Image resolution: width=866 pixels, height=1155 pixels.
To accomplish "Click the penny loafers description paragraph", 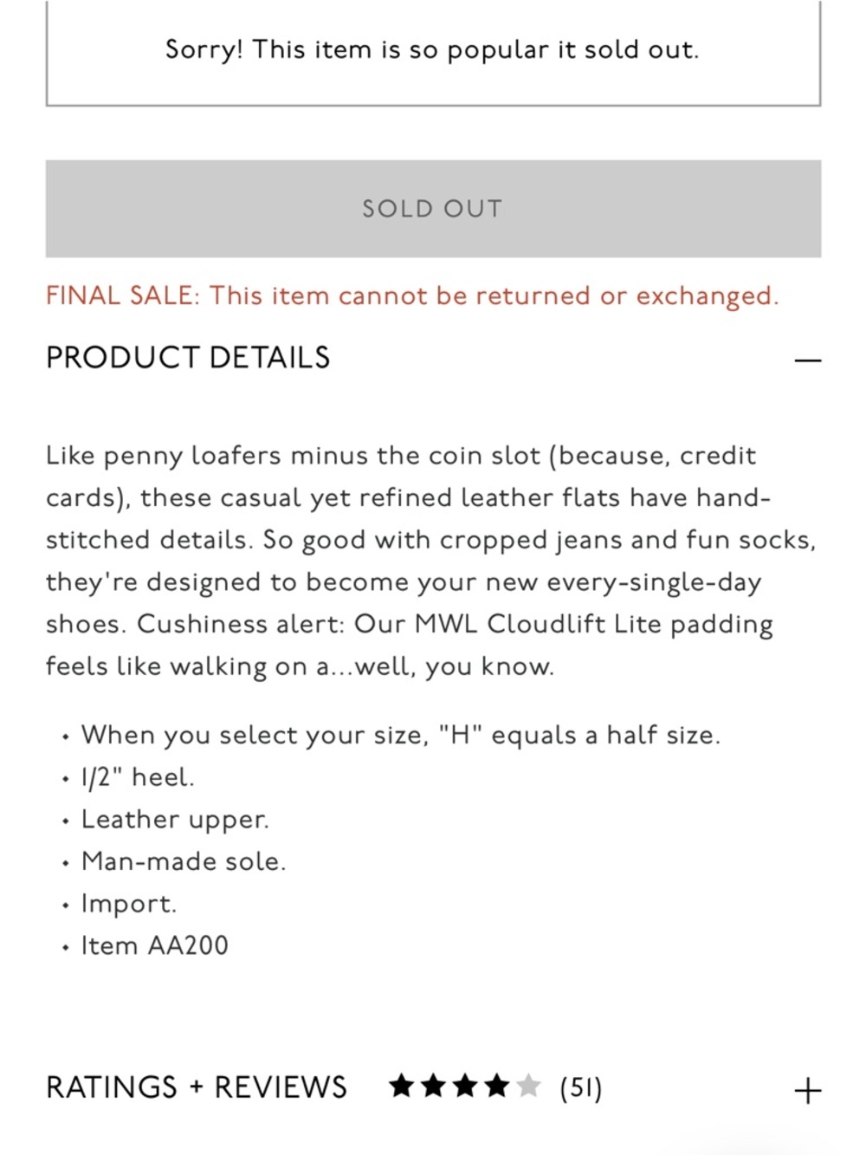I will click(431, 561).
